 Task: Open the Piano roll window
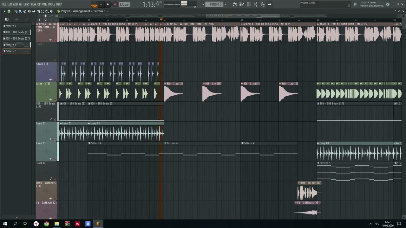pos(241,4)
